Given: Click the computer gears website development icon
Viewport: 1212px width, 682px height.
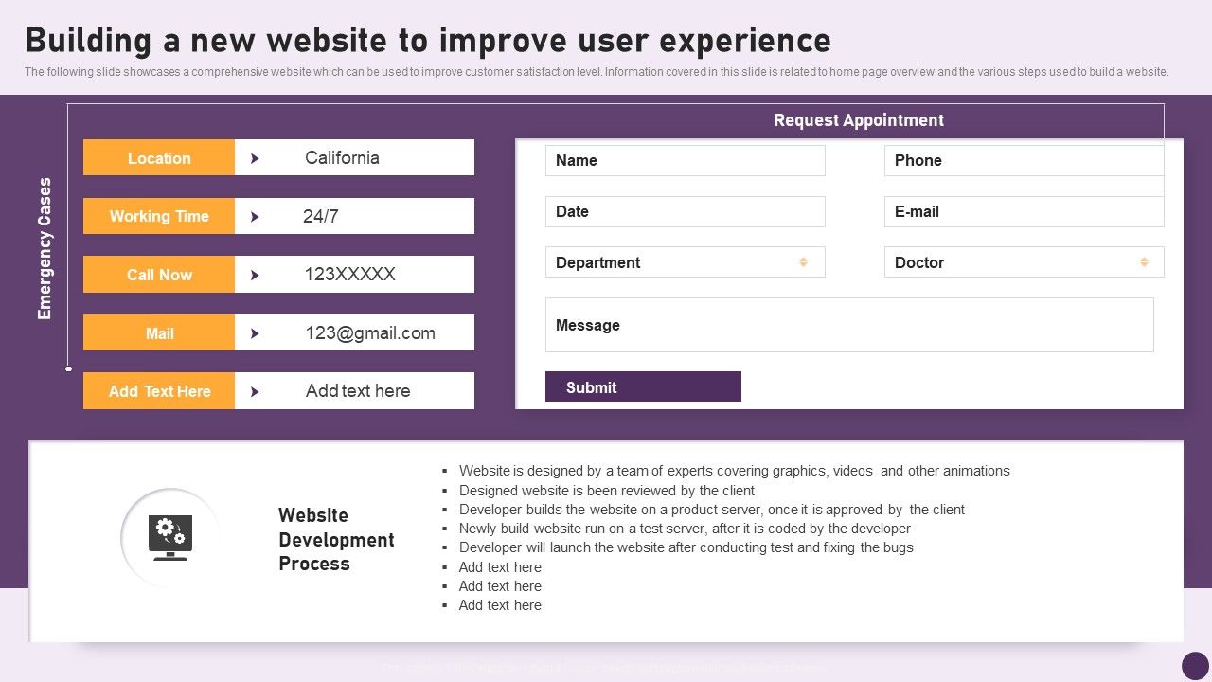Looking at the screenshot, I should [170, 538].
